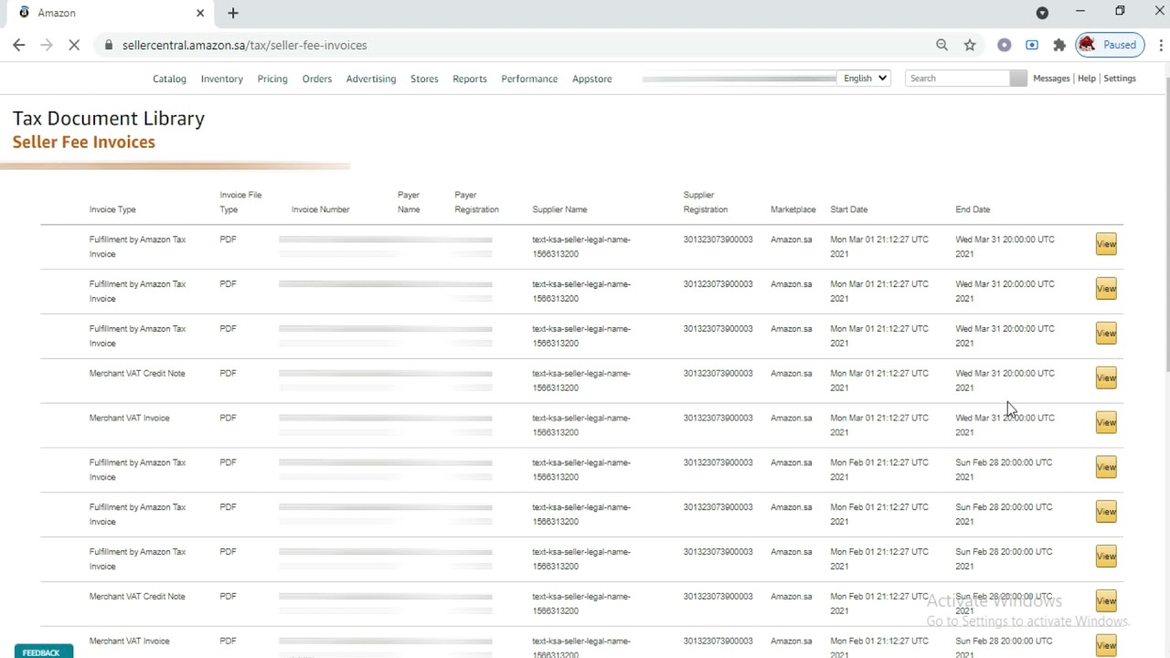Image resolution: width=1170 pixels, height=658 pixels.
Task: Click the FEEDBACK tab at the bottom
Action: 42,652
